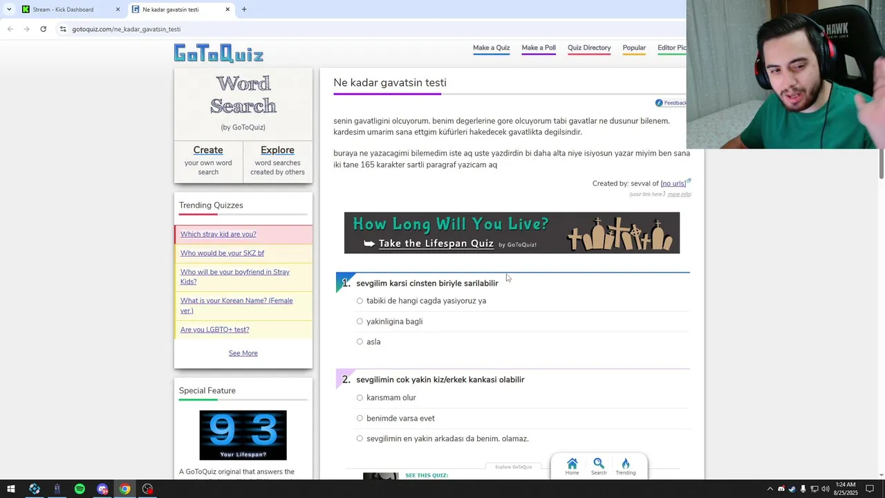Click the address bar URL field
The image size is (885, 498).
click(373, 29)
